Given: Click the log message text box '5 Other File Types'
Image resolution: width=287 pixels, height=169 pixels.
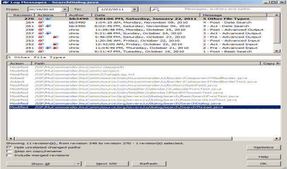Looking at the screenshot, I should (144, 57).
